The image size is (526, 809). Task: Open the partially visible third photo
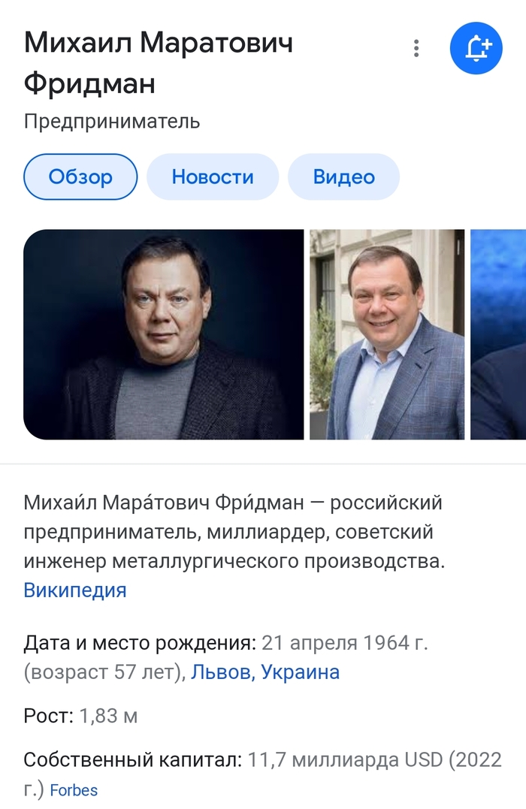497,334
